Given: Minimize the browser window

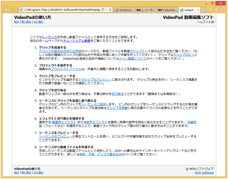Looking at the screenshot, I should (x=206, y=4).
